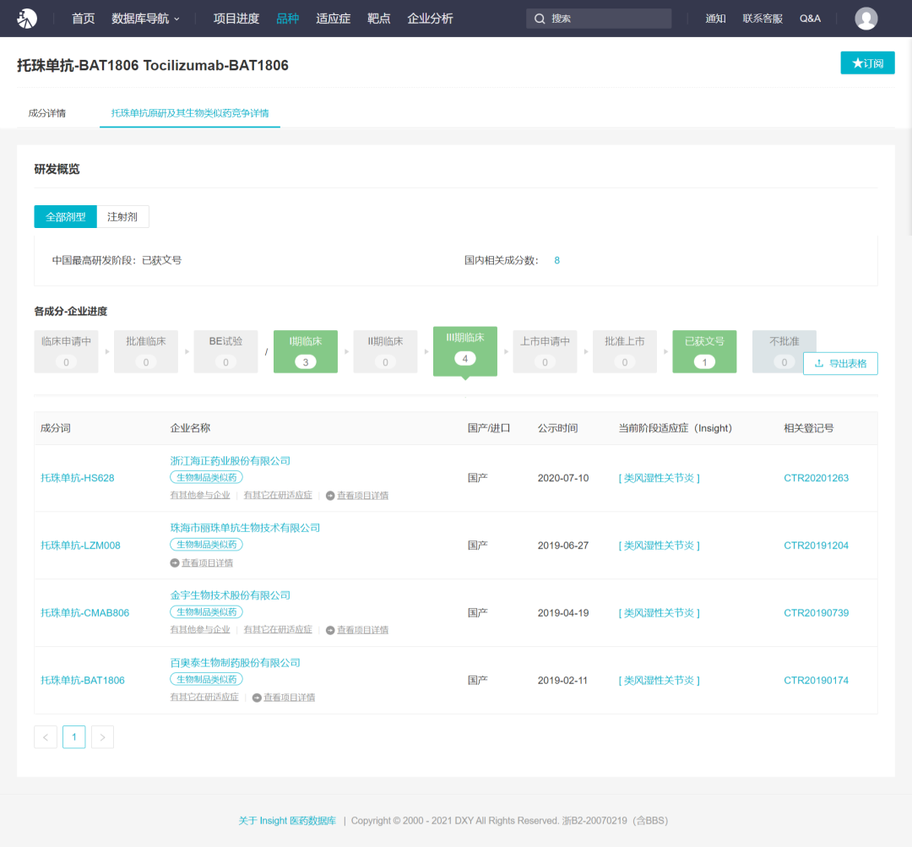Click date 2019-04-19 in CMAB806 row
Image resolution: width=912 pixels, height=847 pixels.
pos(563,613)
